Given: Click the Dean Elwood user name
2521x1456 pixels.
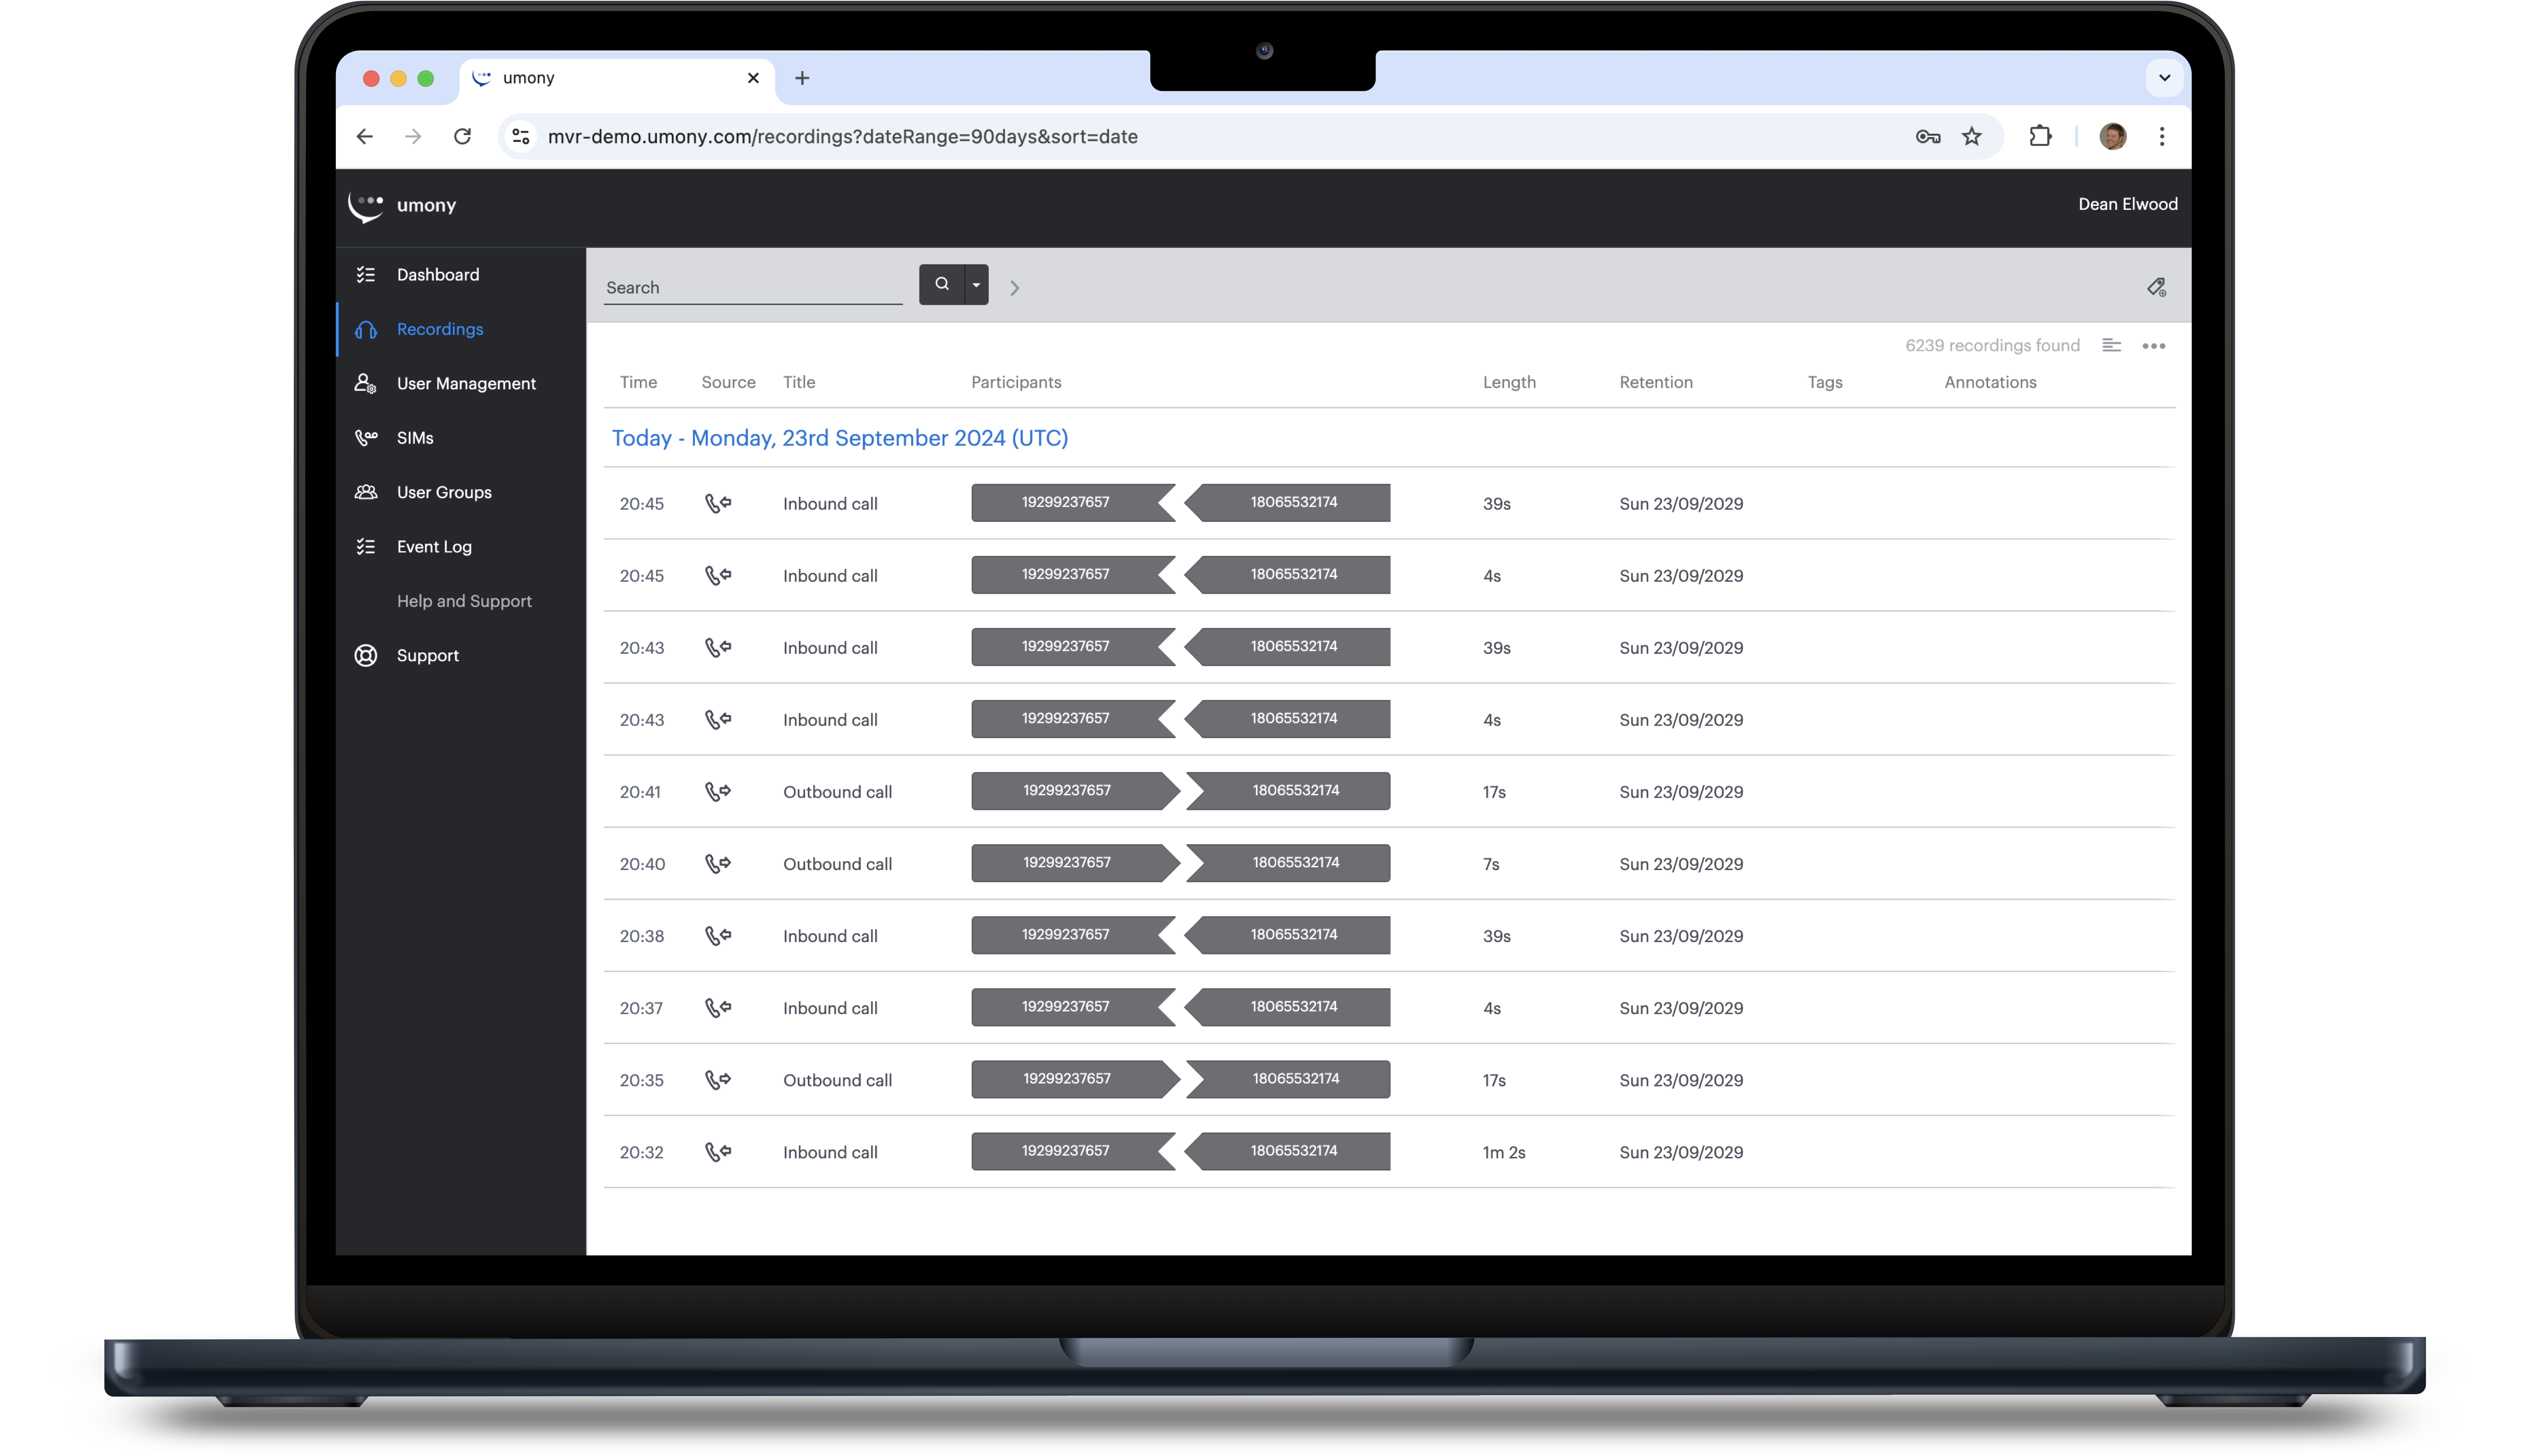Looking at the screenshot, I should click(x=2127, y=204).
